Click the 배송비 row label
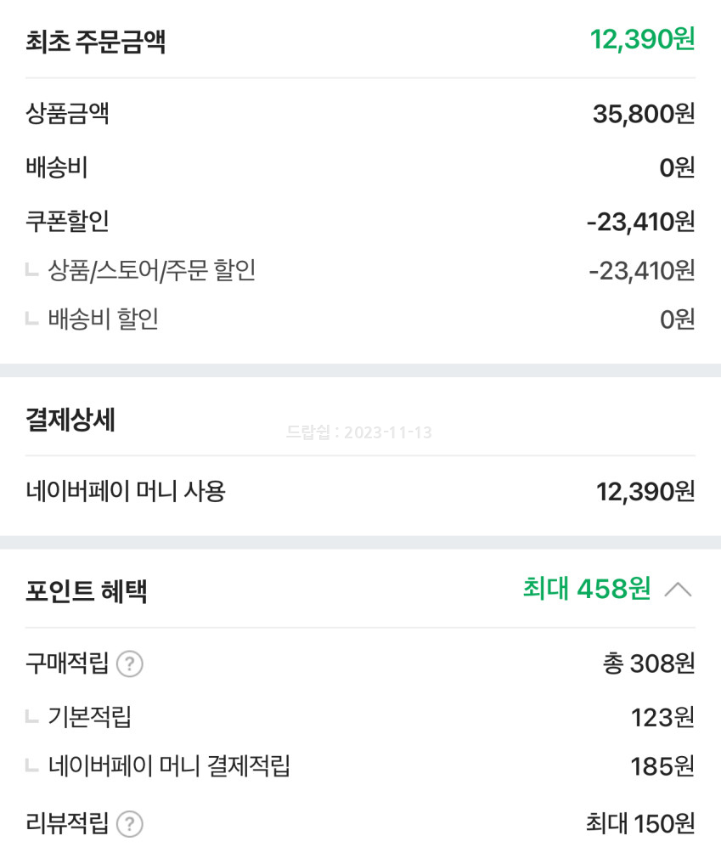This screenshot has height=864, width=721. tap(57, 168)
